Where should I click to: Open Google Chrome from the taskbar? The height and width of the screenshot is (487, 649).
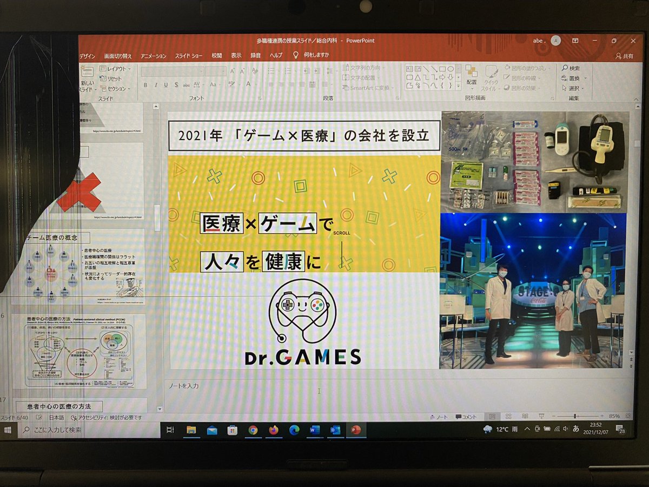point(253,430)
